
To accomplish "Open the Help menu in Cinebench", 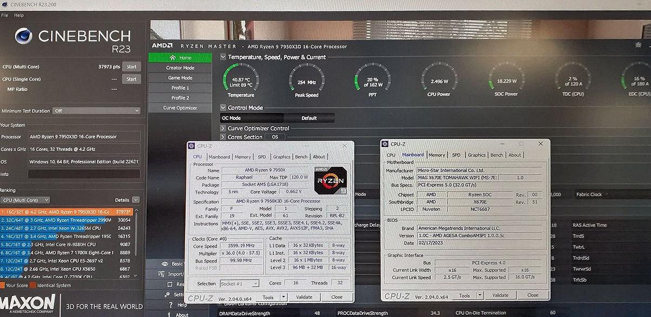I will coord(19,15).
